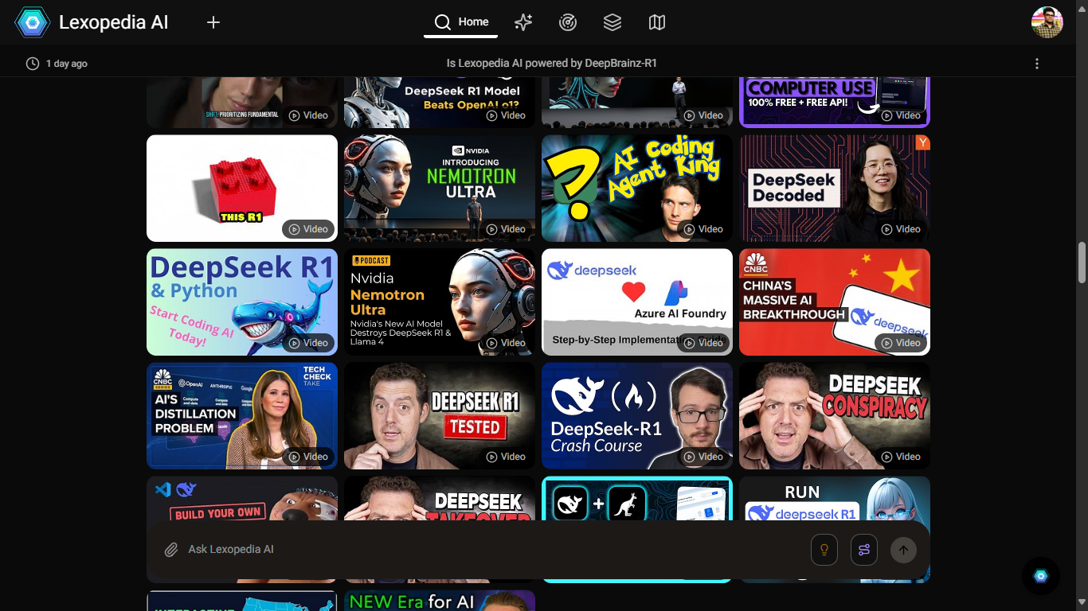This screenshot has height=611, width=1088.
Task: Open the DeepSeek R1 Model Beats OpenAI video
Action: point(440,103)
